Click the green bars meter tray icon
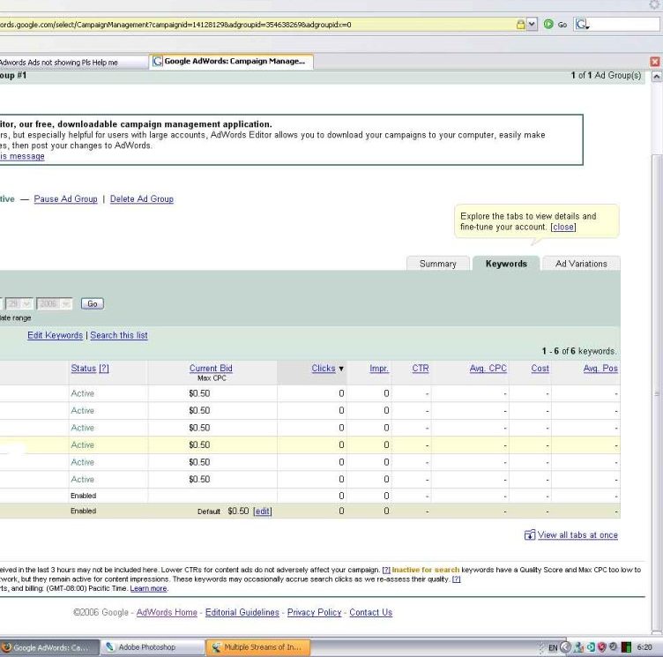The image size is (663, 657). [x=627, y=647]
